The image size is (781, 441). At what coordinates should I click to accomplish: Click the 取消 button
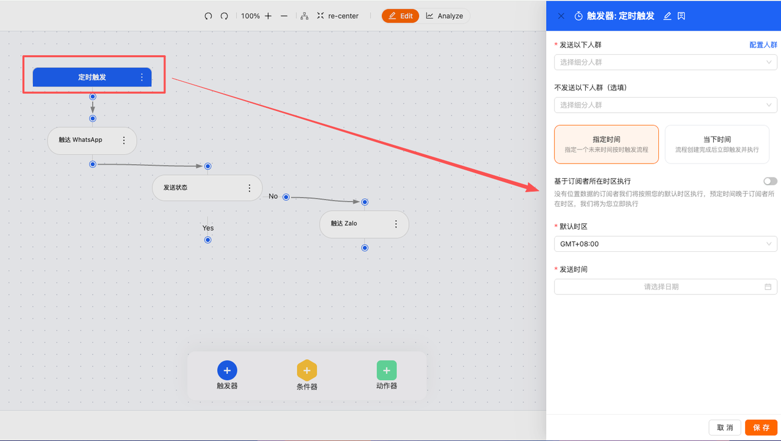pyautogui.click(x=725, y=428)
